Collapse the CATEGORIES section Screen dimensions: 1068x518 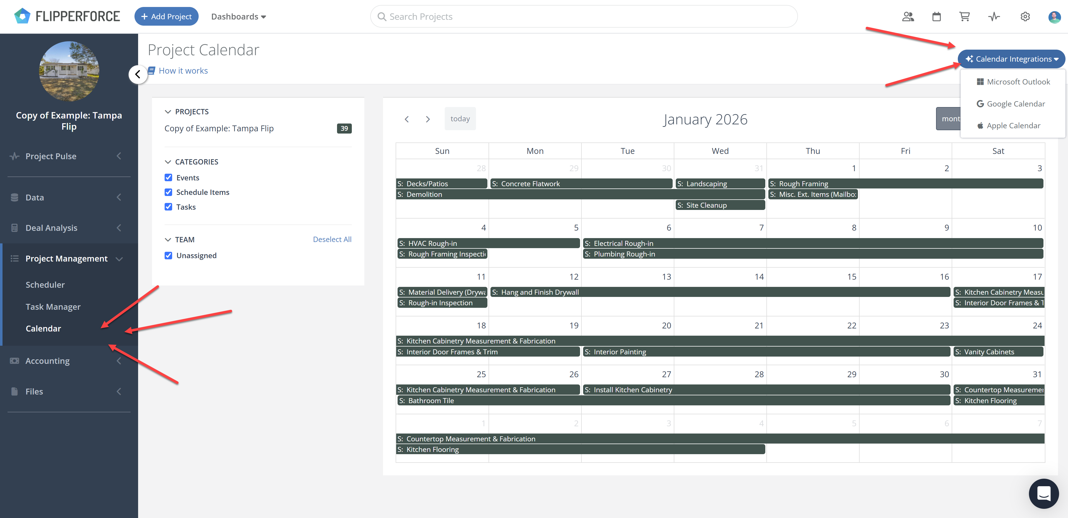pyautogui.click(x=168, y=162)
